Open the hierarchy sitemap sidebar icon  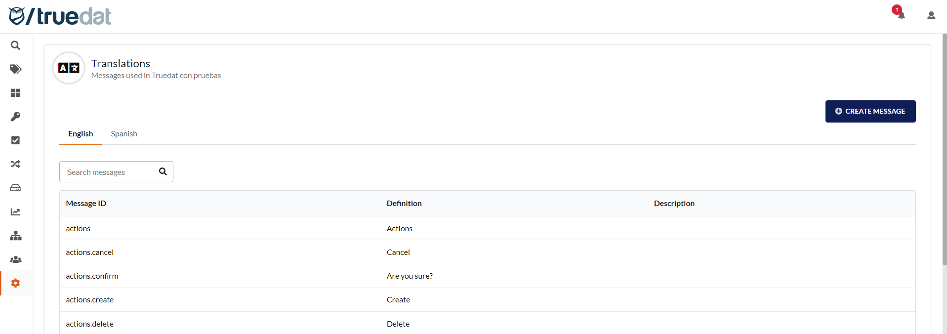click(15, 236)
